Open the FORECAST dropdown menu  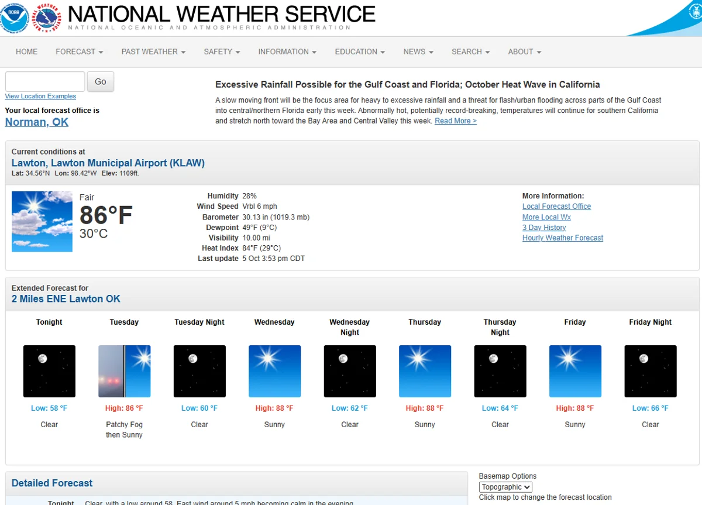pyautogui.click(x=80, y=51)
